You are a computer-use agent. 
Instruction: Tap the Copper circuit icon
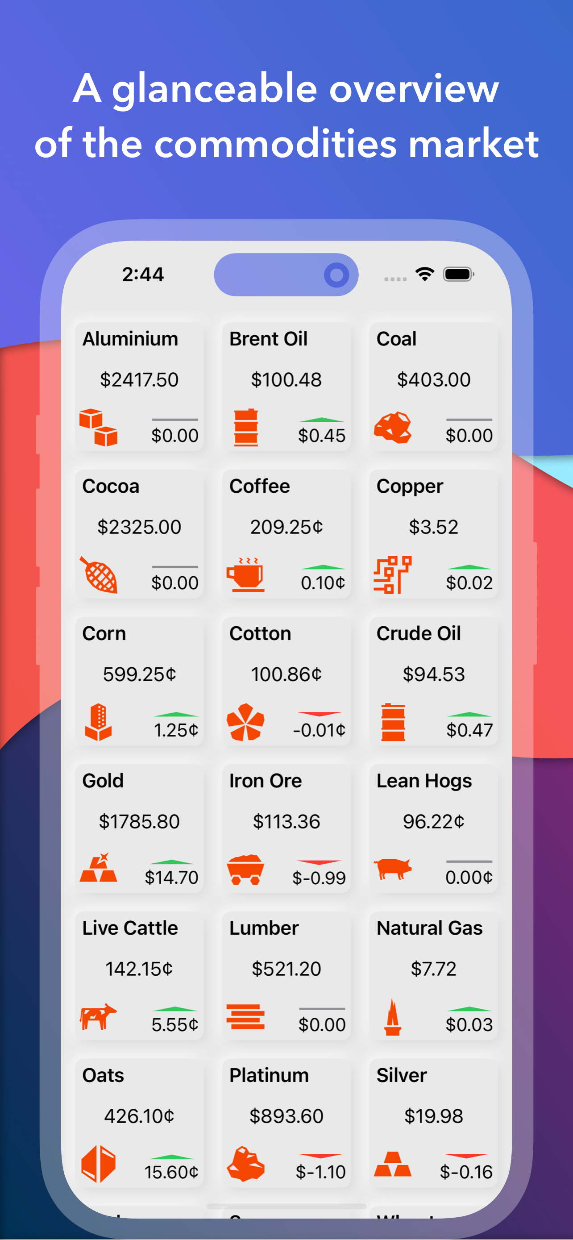[x=393, y=574]
